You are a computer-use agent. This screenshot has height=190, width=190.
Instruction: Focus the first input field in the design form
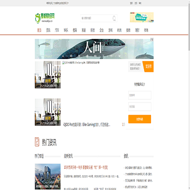coord(140,95)
